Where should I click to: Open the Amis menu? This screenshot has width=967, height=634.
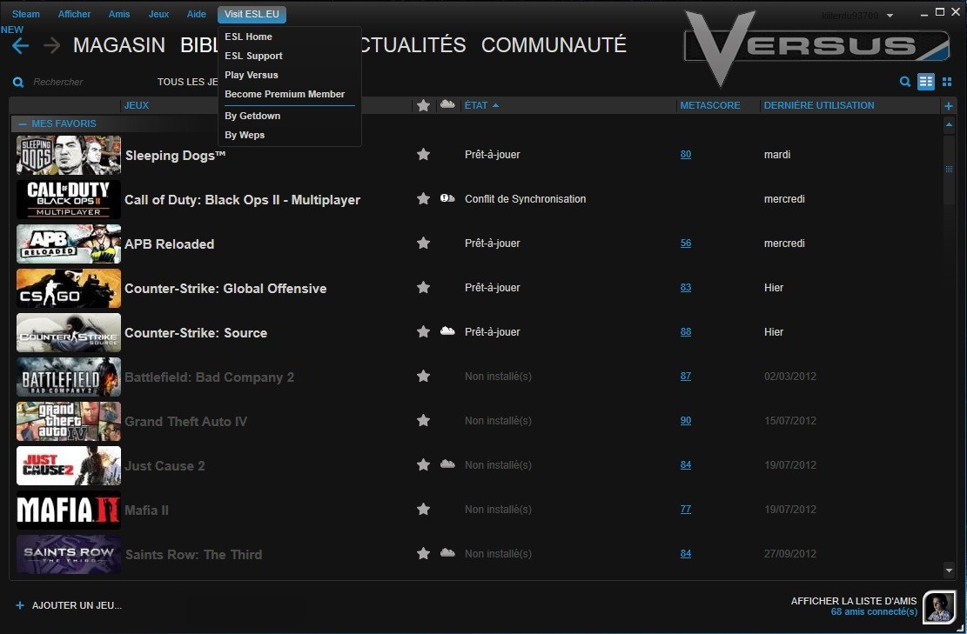[119, 14]
